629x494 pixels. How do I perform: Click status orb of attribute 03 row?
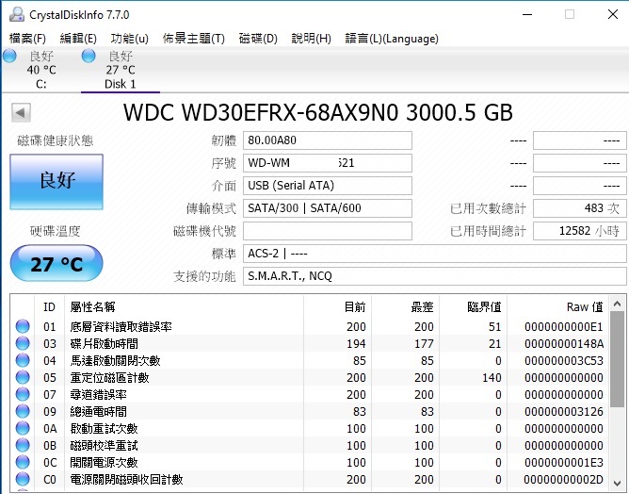coord(23,343)
